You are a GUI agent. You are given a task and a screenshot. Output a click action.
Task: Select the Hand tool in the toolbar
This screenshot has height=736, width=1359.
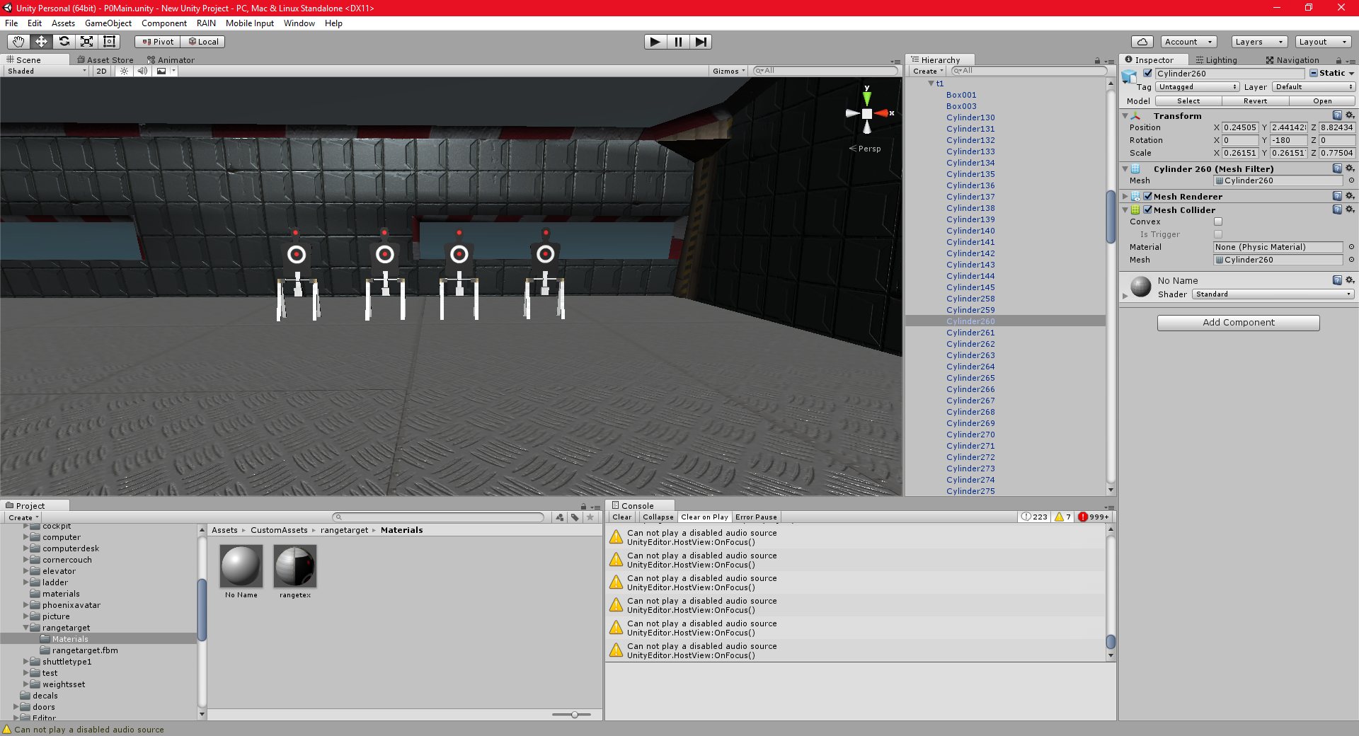(18, 42)
